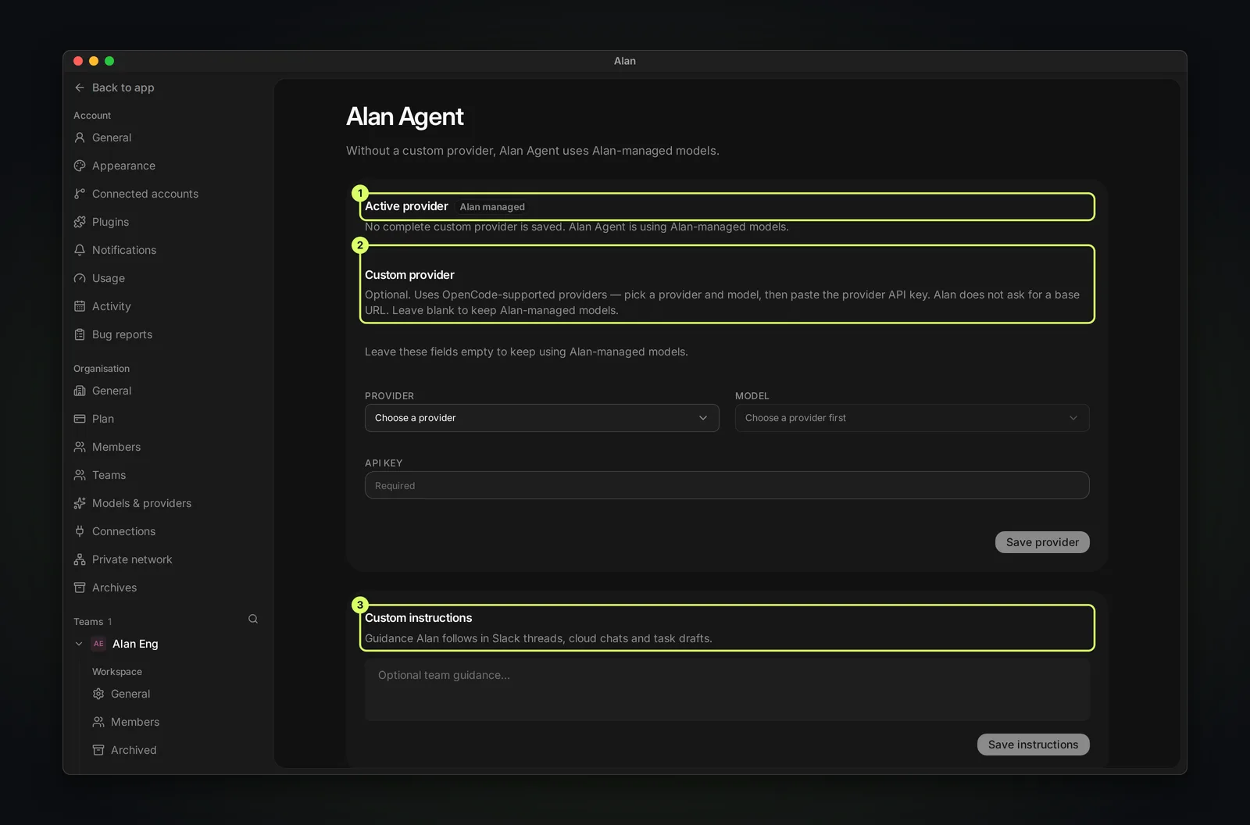Viewport: 1250px width, 825px height.
Task: Focus the API key input field
Action: coord(727,485)
